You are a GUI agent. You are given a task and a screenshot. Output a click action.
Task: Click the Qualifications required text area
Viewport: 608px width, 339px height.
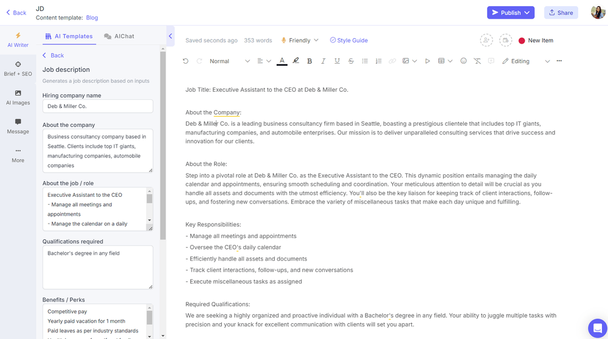click(98, 267)
